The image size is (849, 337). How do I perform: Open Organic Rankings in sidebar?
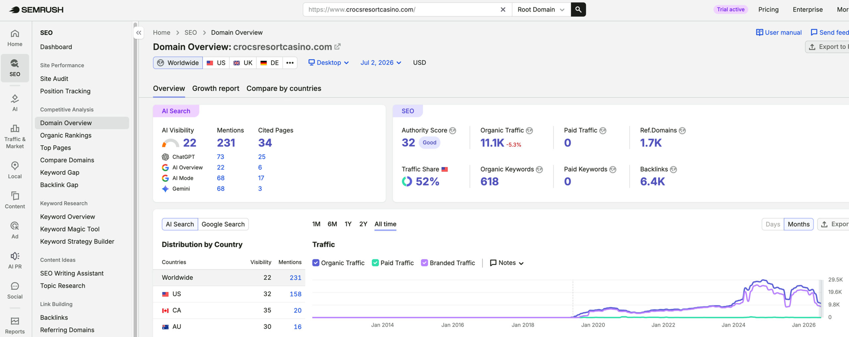coord(66,135)
